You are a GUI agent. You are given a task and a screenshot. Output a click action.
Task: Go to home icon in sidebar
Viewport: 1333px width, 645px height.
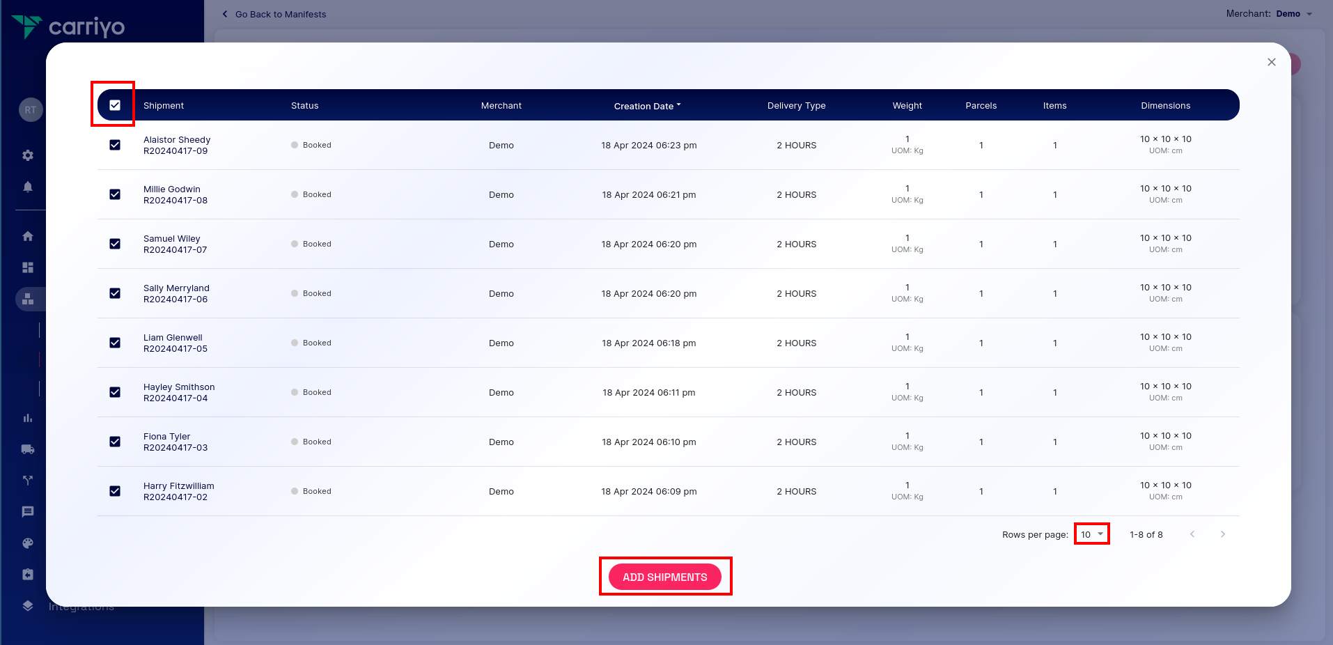[x=28, y=236]
